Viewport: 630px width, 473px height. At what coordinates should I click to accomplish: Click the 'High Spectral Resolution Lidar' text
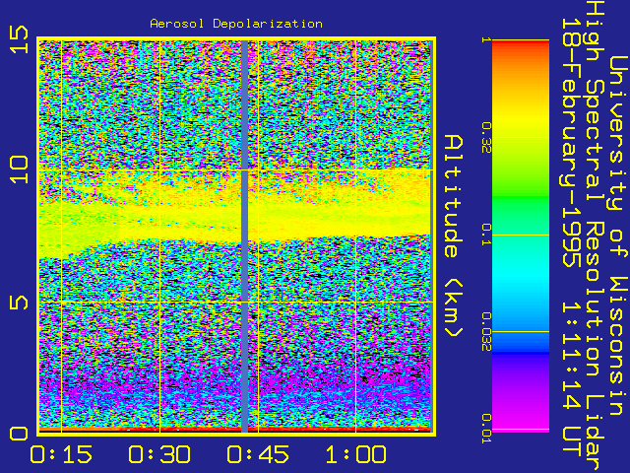point(595,236)
